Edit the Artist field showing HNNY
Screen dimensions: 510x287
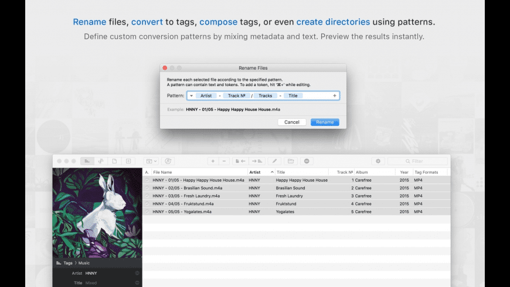coord(109,274)
